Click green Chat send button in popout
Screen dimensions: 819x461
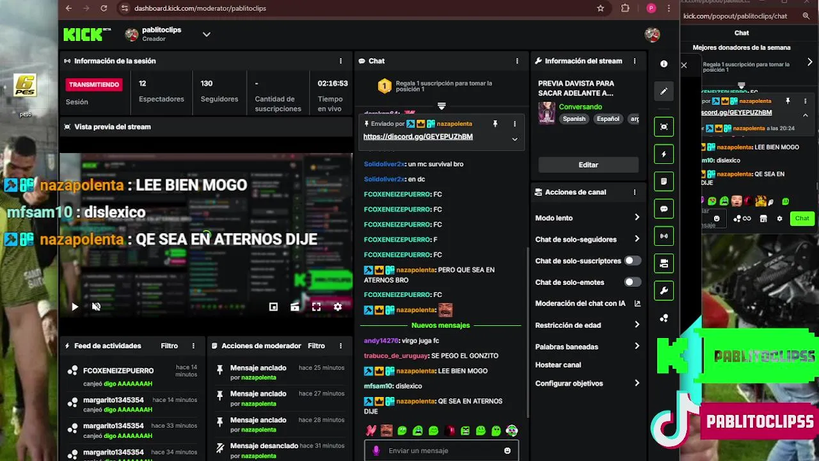802,218
